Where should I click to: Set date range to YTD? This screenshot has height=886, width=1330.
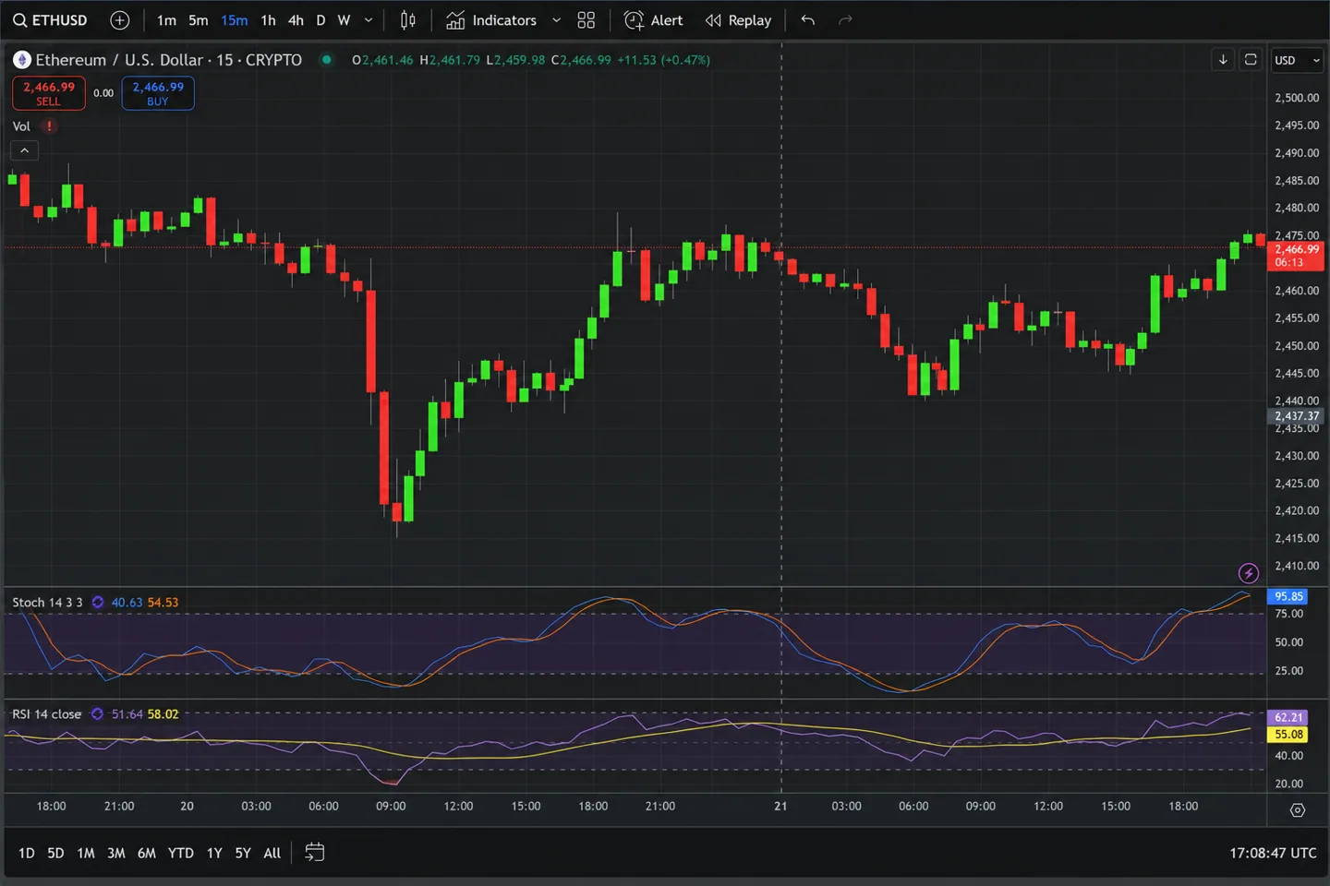tap(181, 853)
